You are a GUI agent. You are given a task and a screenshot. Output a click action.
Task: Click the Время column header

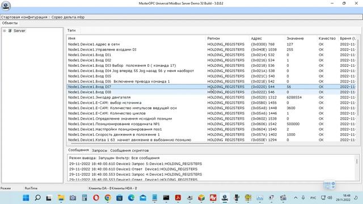coord(348,38)
